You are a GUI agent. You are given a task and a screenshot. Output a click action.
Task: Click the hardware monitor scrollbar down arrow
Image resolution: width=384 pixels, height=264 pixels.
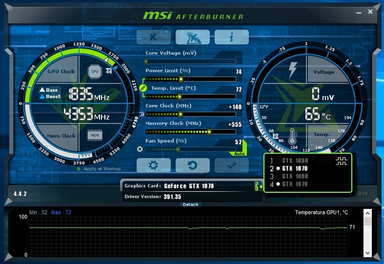(x=368, y=252)
